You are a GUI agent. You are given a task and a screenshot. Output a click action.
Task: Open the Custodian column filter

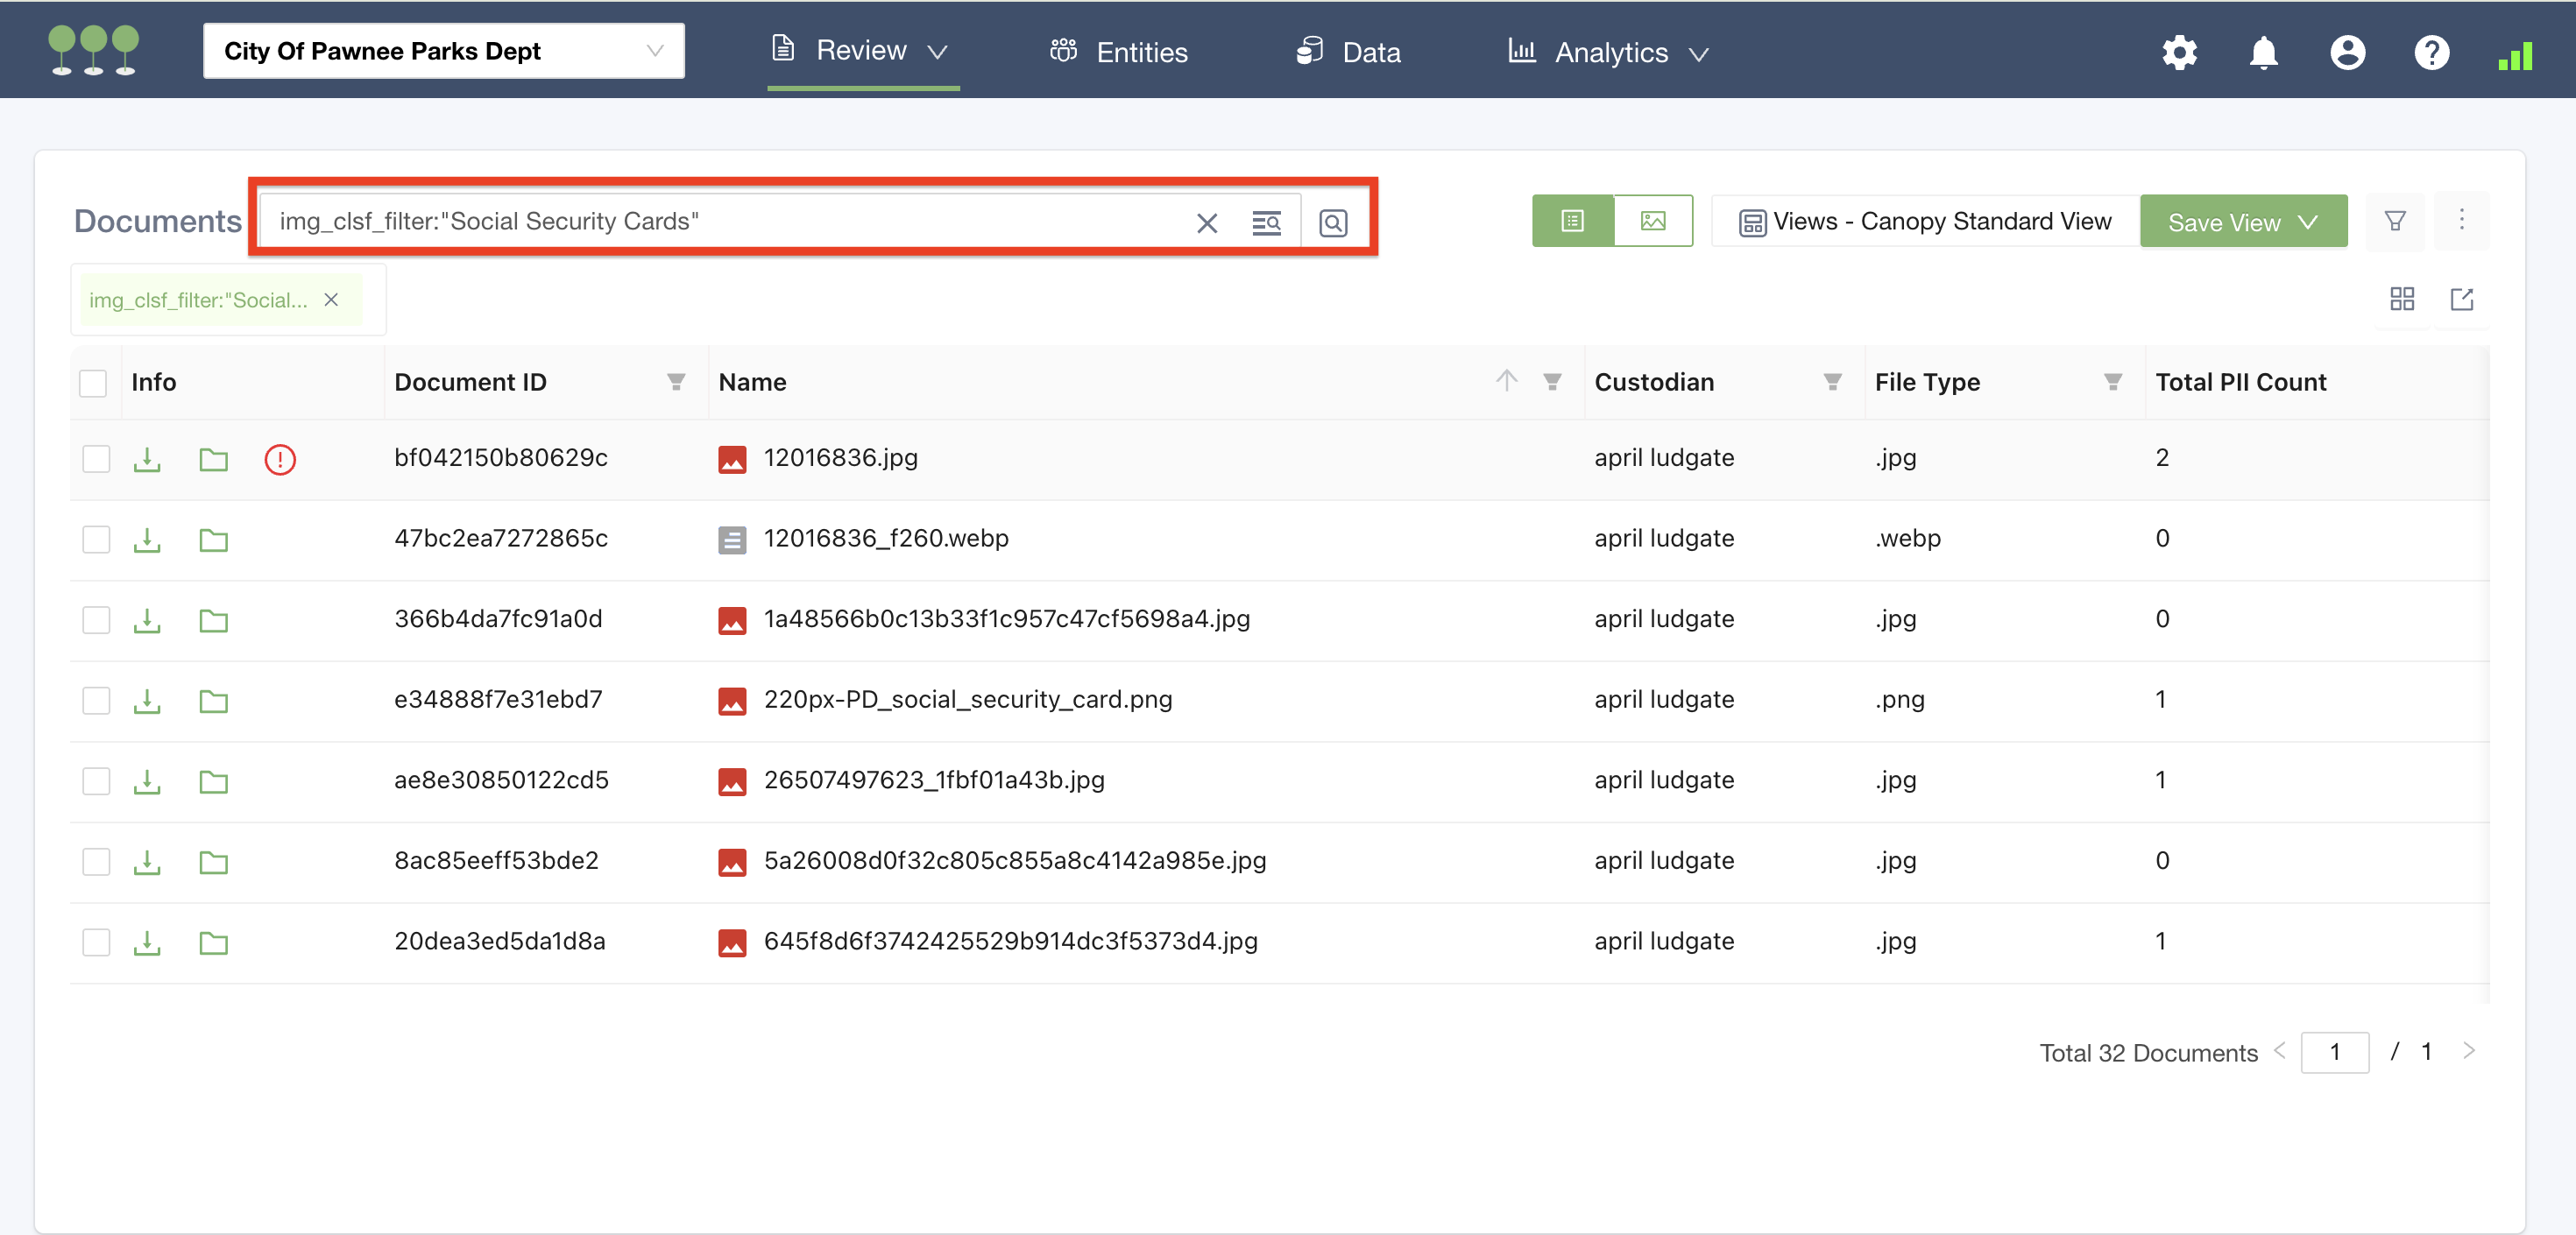click(1832, 382)
